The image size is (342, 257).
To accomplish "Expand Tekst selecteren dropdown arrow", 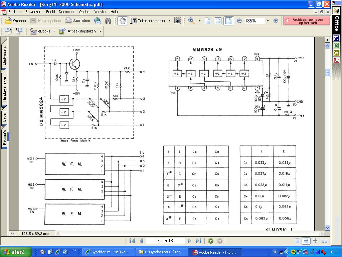I will pos(169,21).
